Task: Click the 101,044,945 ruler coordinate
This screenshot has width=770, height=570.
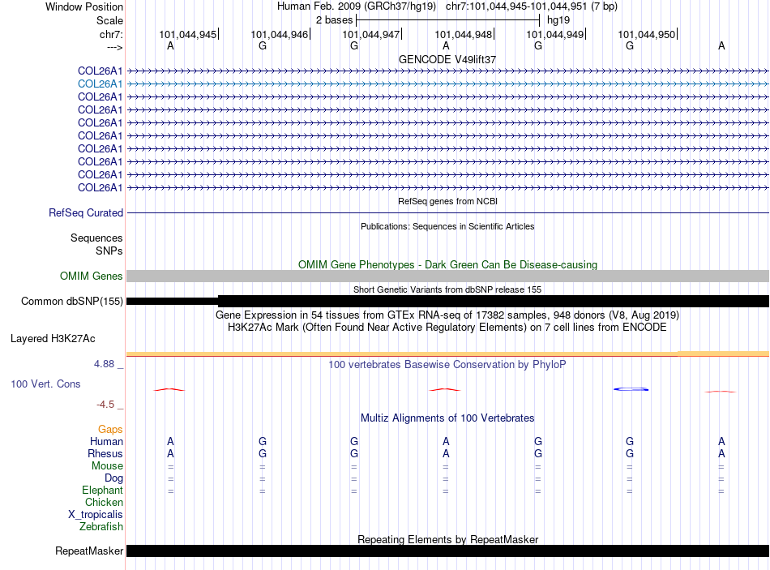Action: 187,34
